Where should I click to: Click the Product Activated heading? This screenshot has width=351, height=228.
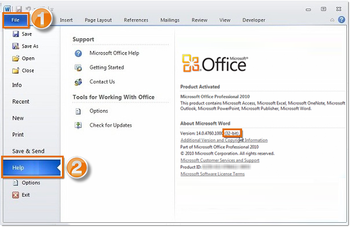pyautogui.click(x=200, y=87)
